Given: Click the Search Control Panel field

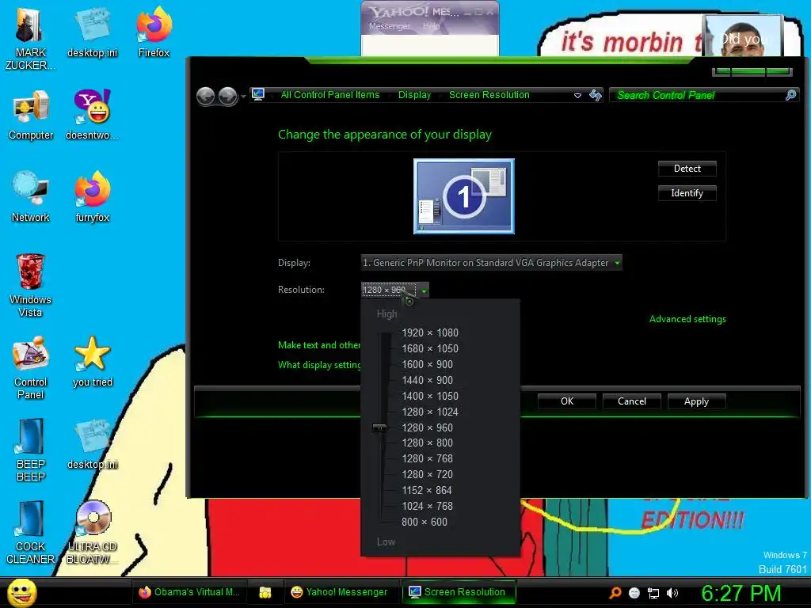Looking at the screenshot, I should click(x=699, y=95).
